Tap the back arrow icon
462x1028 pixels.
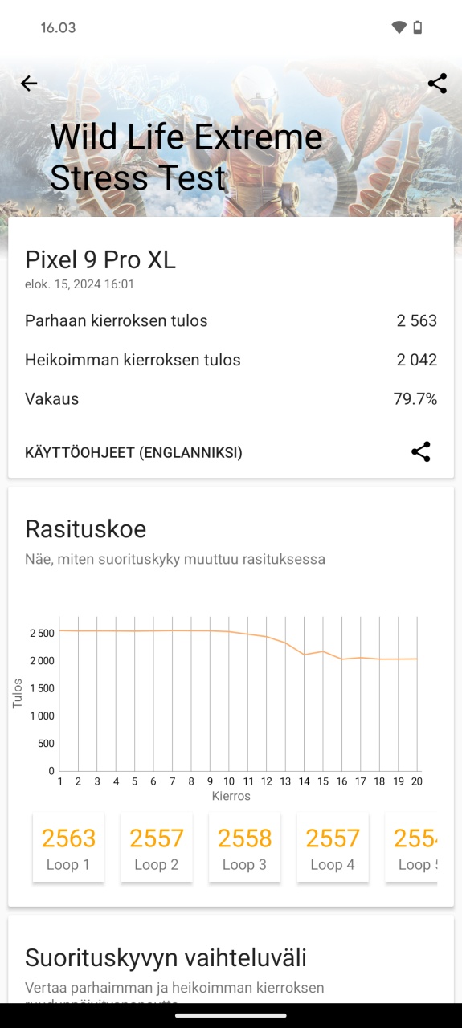[29, 84]
